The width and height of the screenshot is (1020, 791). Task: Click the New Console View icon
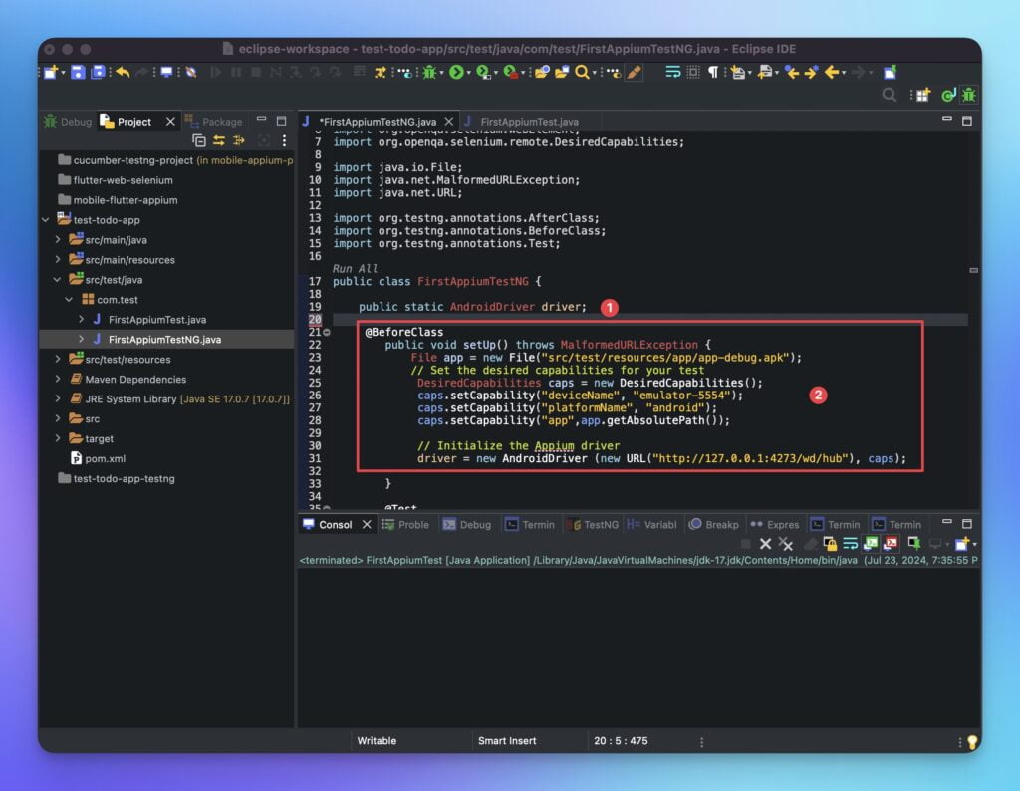click(963, 543)
